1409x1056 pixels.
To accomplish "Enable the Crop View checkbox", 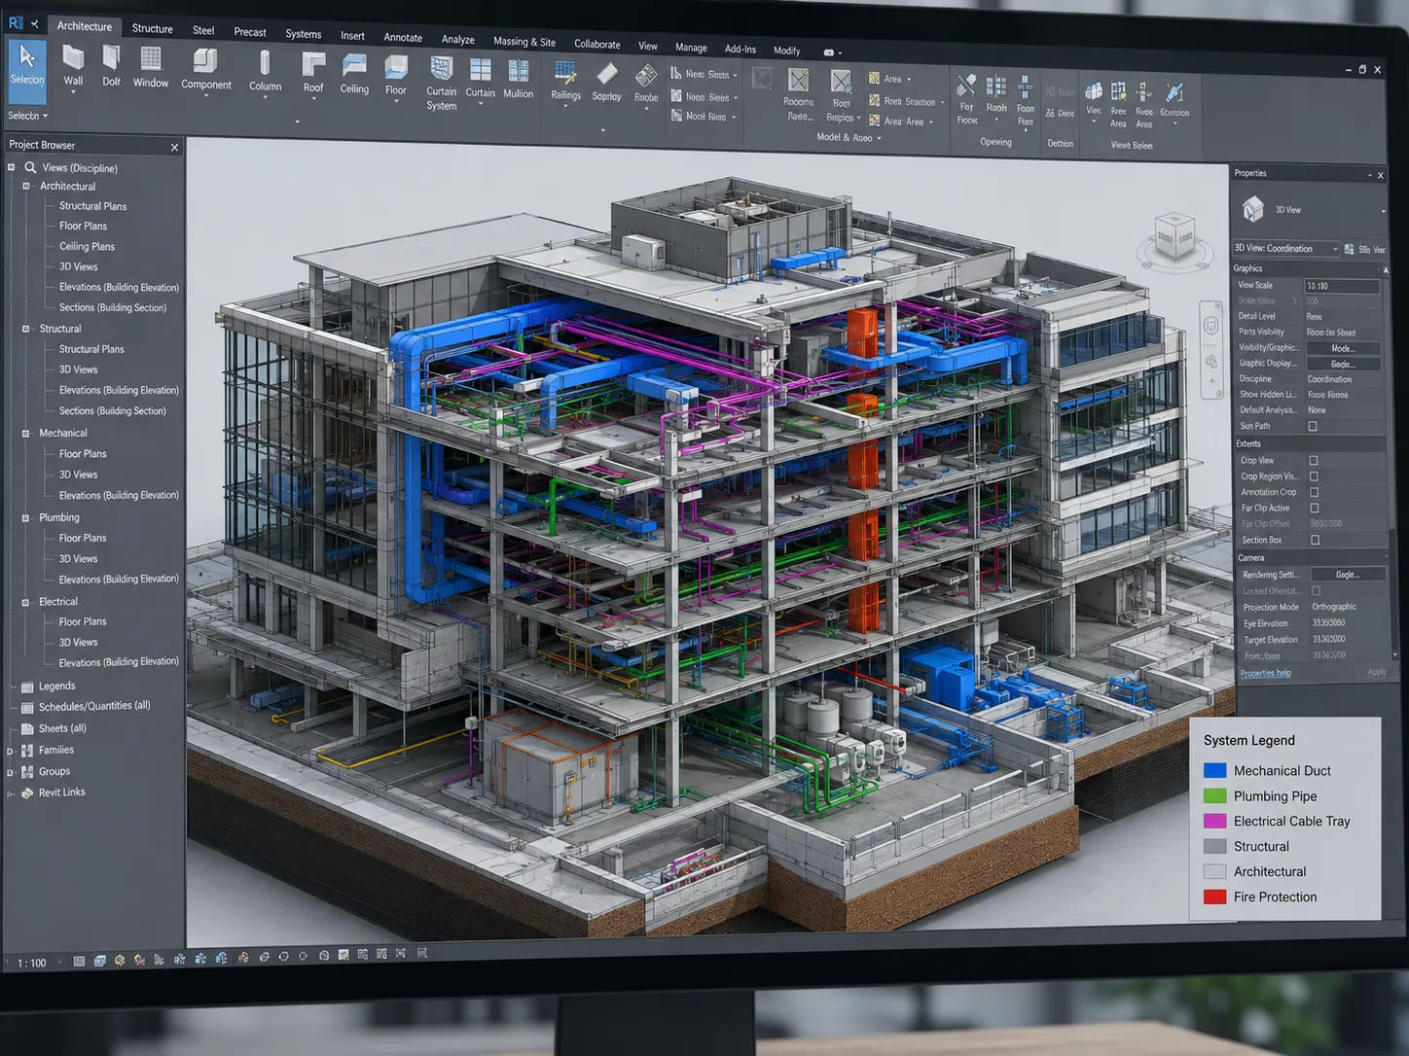I will click(x=1314, y=461).
